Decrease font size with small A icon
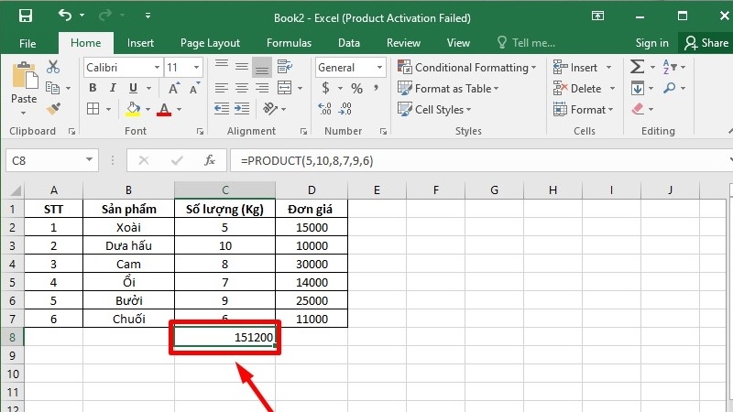The height and width of the screenshot is (412, 733). 194,88
